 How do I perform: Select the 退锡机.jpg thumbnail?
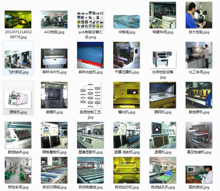tap(163, 135)
